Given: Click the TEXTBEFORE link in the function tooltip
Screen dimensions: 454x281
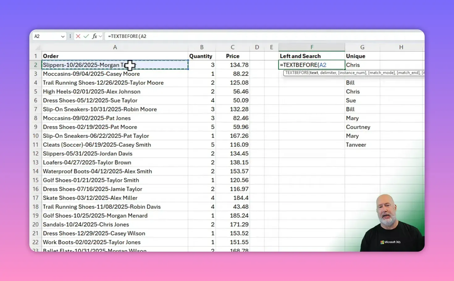Looking at the screenshot, I should (x=296, y=73).
